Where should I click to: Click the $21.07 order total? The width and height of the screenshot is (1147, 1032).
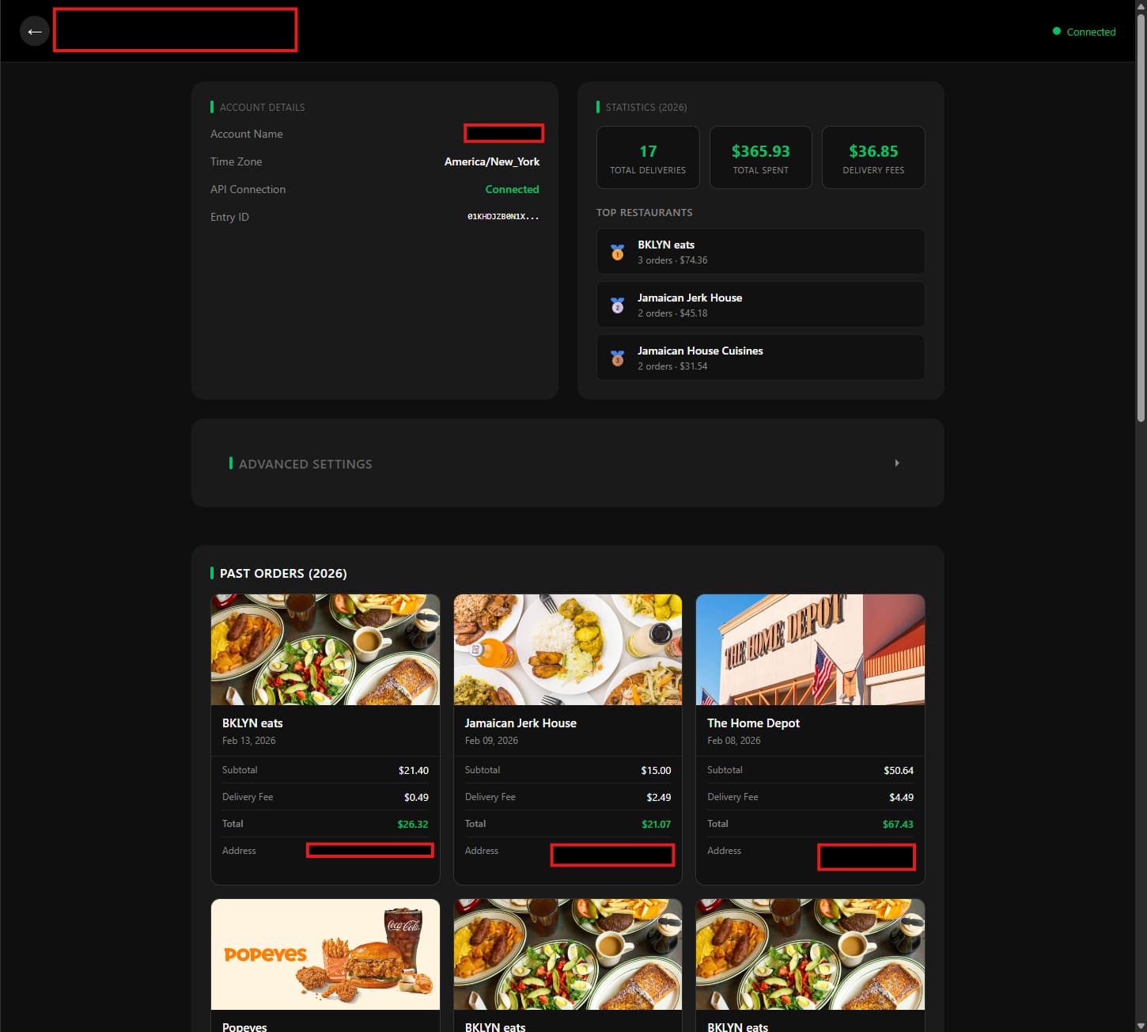click(656, 824)
